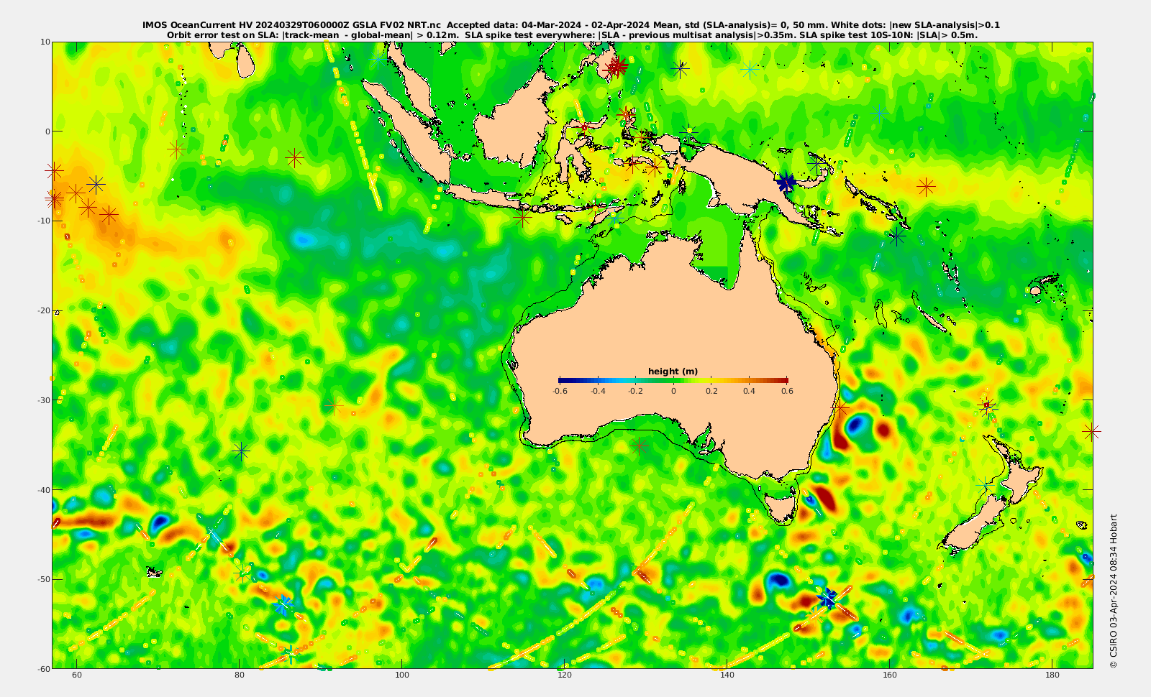Click latitude axis tick label -30
Viewport: 1151px width, 697px height.
pos(44,400)
